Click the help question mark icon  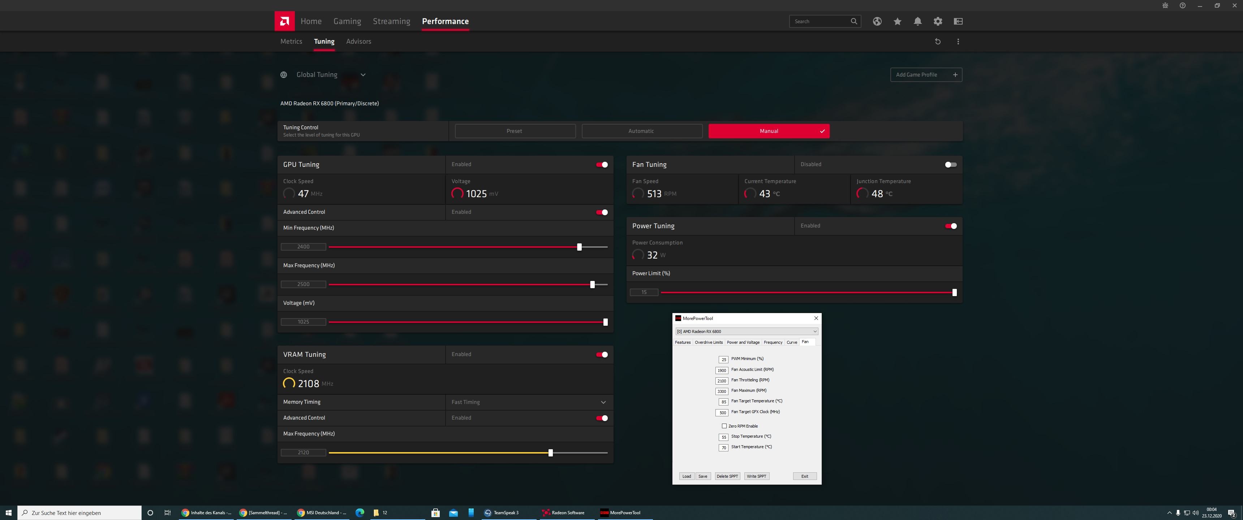pyautogui.click(x=1183, y=5)
